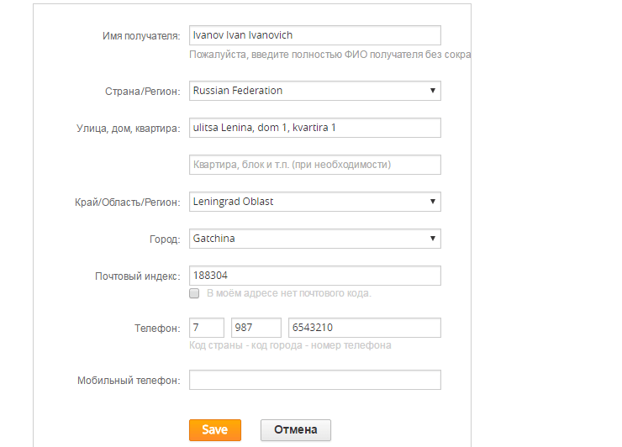
Task: Click the street address field with ulitsa Lenina
Action: coord(315,128)
